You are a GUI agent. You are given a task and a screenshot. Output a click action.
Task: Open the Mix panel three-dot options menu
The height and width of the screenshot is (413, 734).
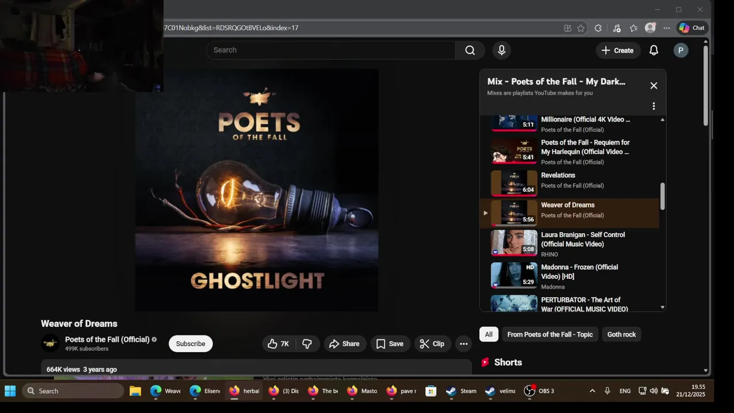pyautogui.click(x=654, y=106)
